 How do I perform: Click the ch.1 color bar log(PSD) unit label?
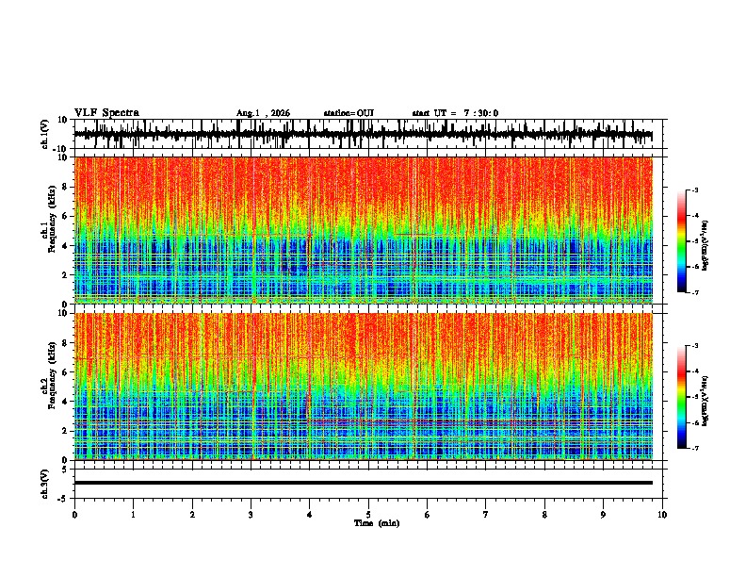tap(705, 246)
